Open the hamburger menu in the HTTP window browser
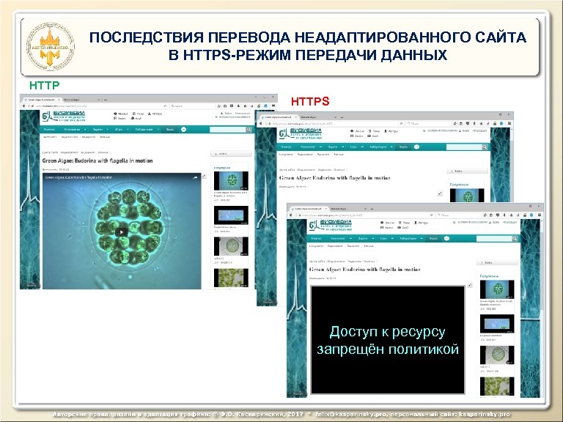This screenshot has width=563, height=422. [273, 105]
